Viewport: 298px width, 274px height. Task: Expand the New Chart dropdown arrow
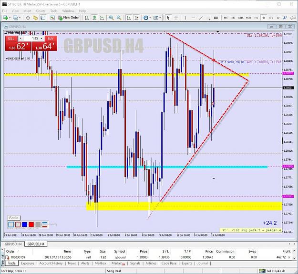(10, 18)
